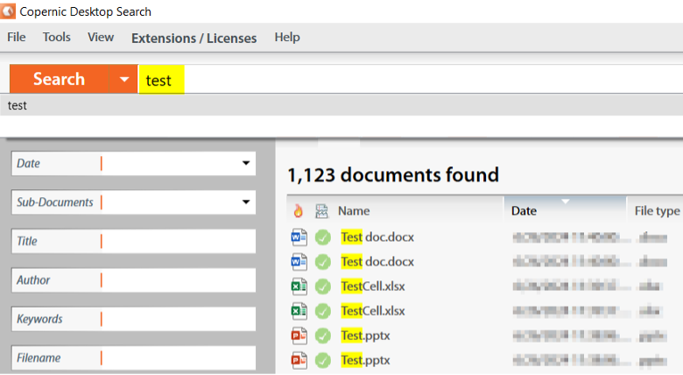Click the green check beside the second Test.pptx
The width and height of the screenshot is (683, 375).
(323, 360)
